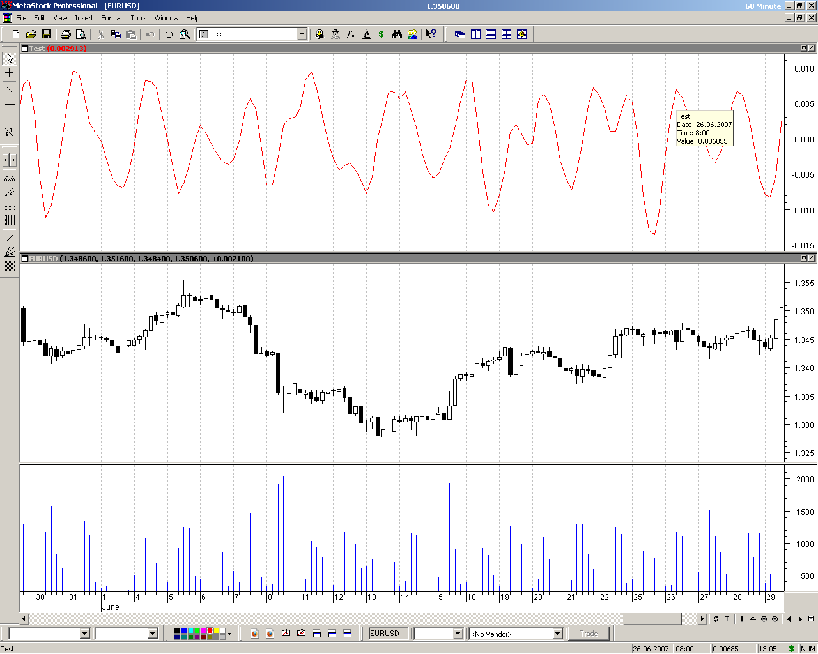
Task: Open the Format menu
Action: 112,18
